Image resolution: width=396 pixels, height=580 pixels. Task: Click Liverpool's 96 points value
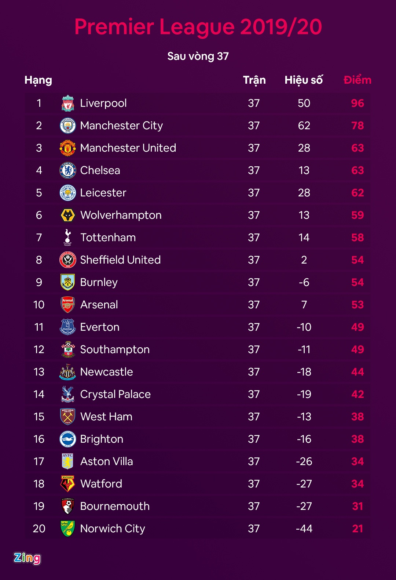coord(357,103)
